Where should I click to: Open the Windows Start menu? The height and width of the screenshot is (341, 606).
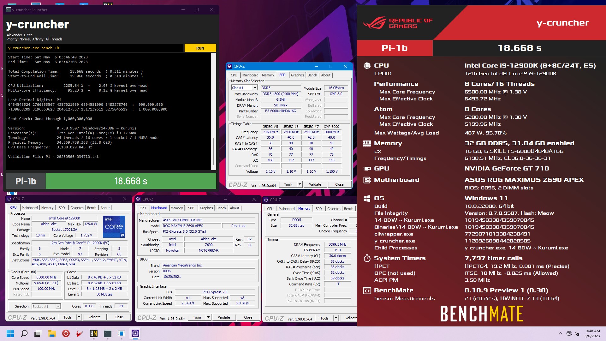[x=10, y=333]
